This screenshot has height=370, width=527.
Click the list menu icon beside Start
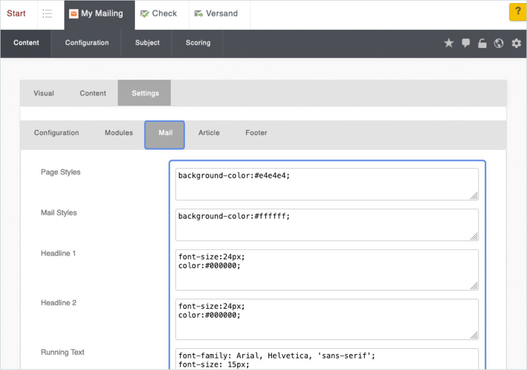[x=47, y=14]
